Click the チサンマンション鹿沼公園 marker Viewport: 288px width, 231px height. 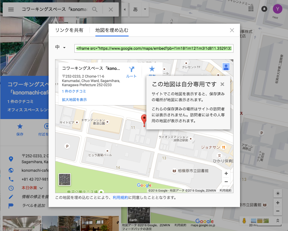[x=108, y=122]
